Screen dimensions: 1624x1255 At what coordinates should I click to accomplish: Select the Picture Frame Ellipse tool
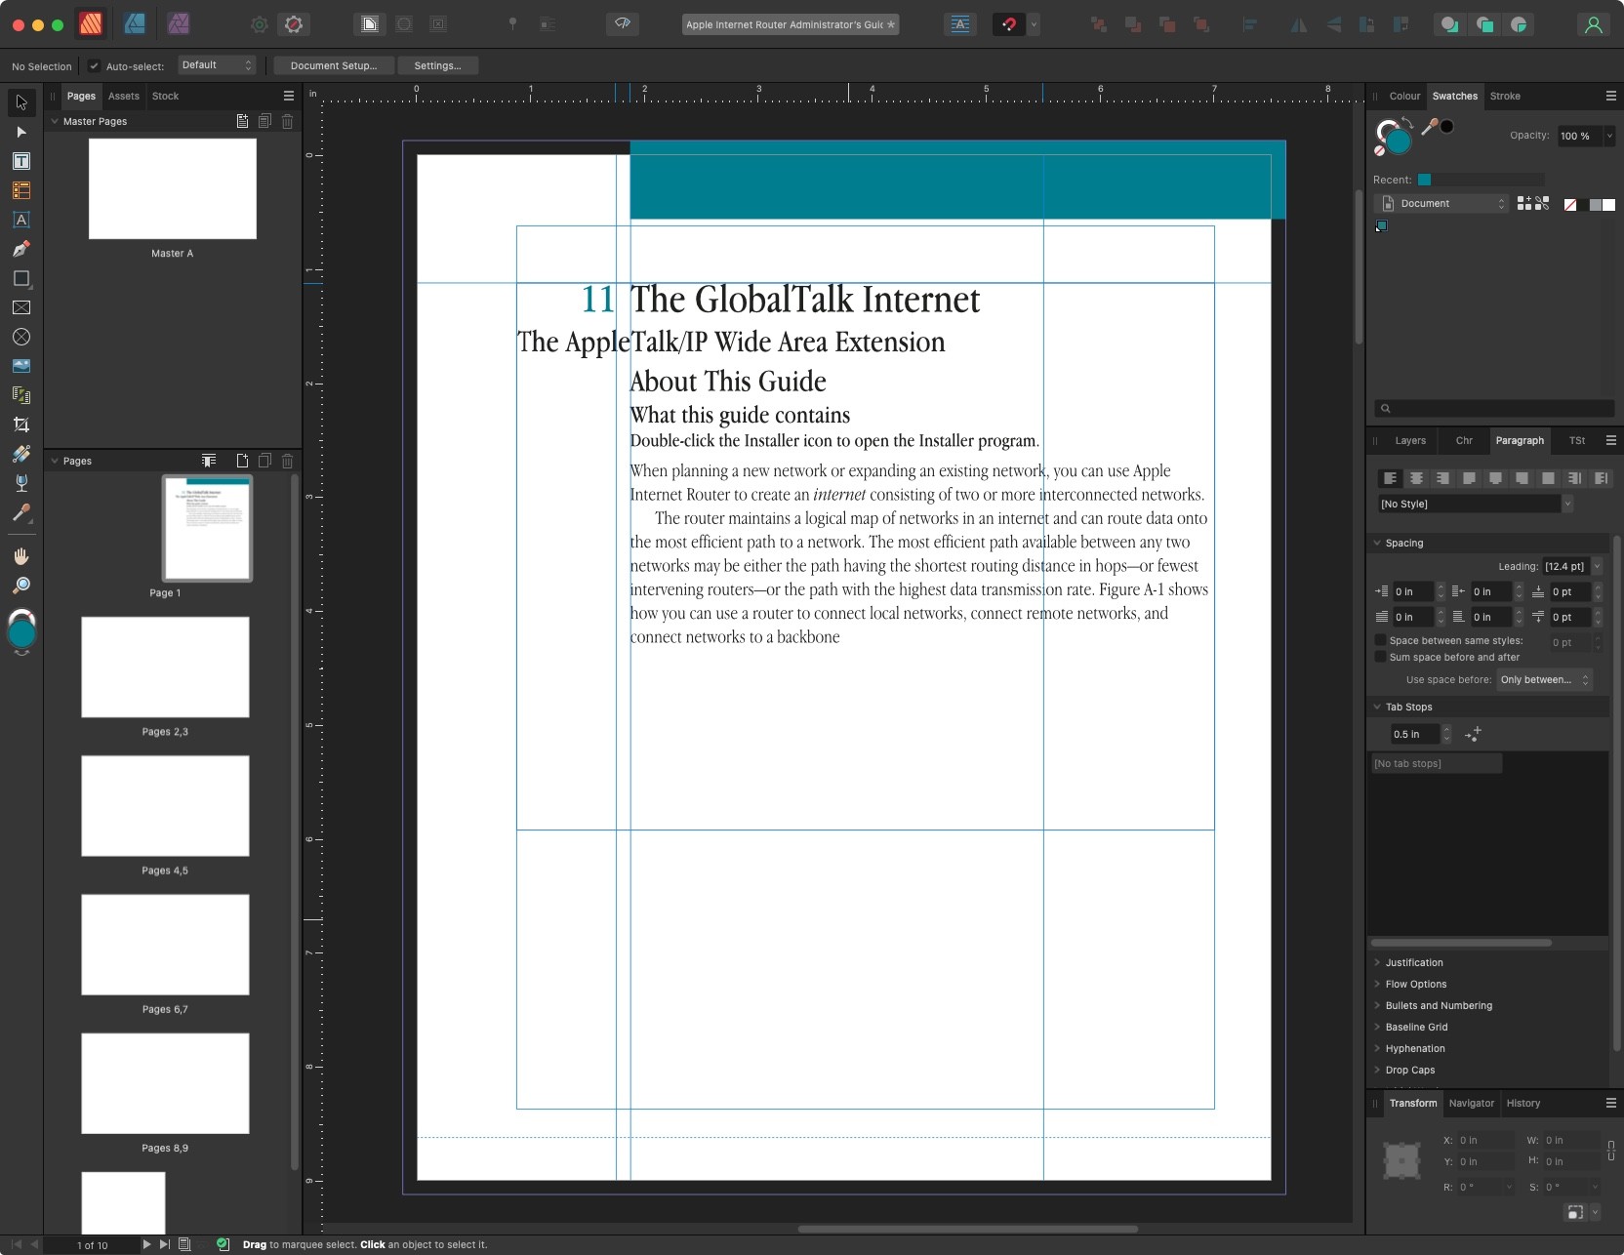(21, 337)
